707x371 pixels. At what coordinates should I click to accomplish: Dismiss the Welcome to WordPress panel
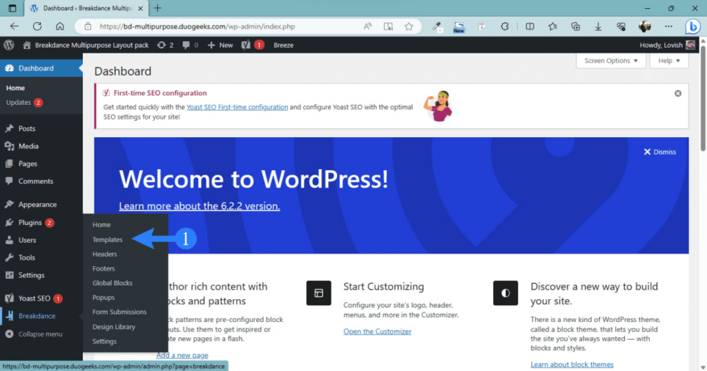pos(659,152)
